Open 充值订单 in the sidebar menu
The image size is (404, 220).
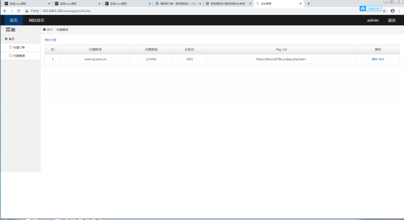click(19, 48)
